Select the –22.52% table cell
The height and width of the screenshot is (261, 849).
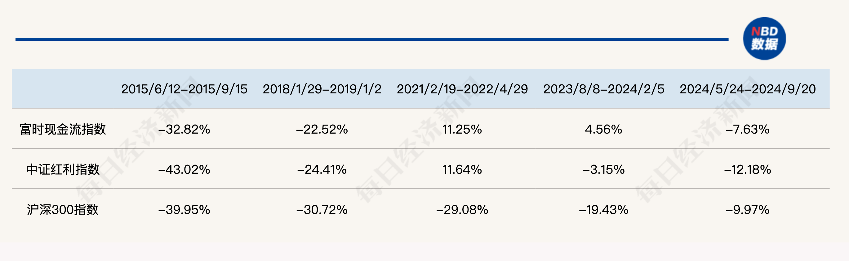[x=322, y=129]
